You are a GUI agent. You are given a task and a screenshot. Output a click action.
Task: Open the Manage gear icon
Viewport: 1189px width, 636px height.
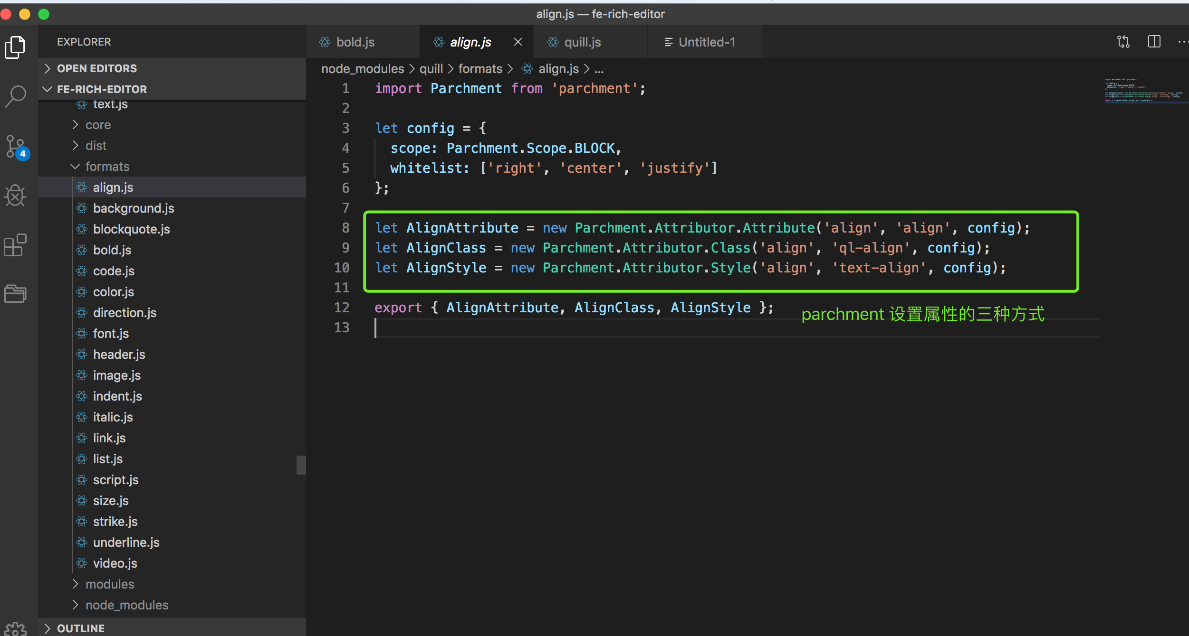16,628
